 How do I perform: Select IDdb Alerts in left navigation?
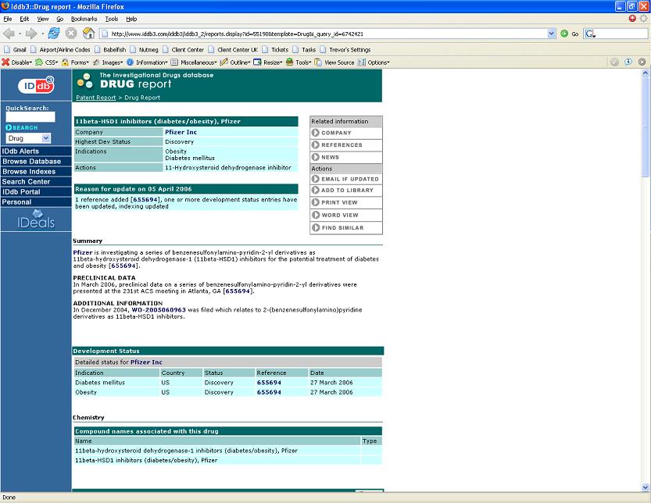click(36, 151)
